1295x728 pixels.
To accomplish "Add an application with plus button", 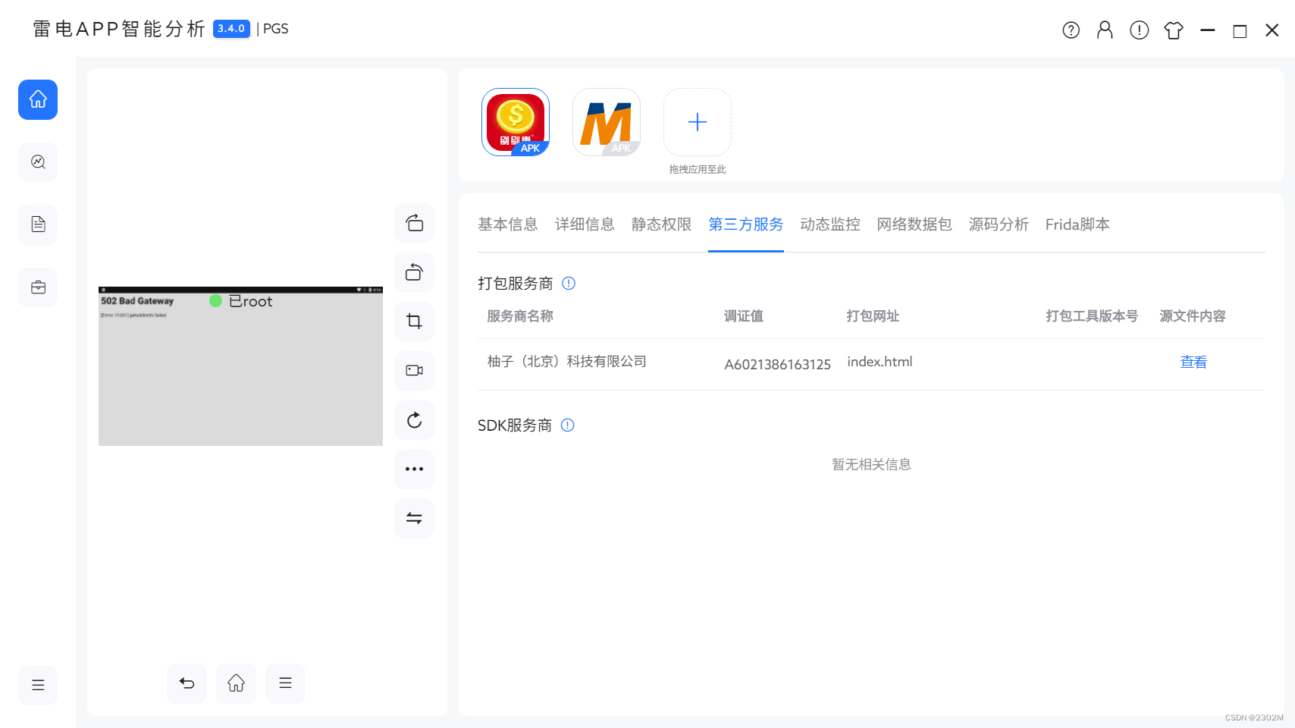I will tap(698, 122).
